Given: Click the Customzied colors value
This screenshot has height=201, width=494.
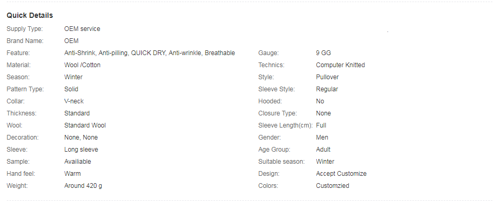Looking at the screenshot, I should pyautogui.click(x=332, y=186).
